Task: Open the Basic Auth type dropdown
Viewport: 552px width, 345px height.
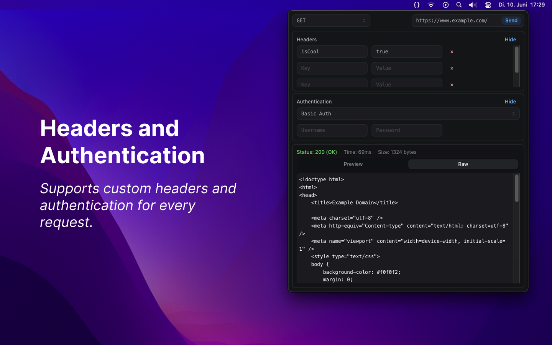Action: click(408, 114)
